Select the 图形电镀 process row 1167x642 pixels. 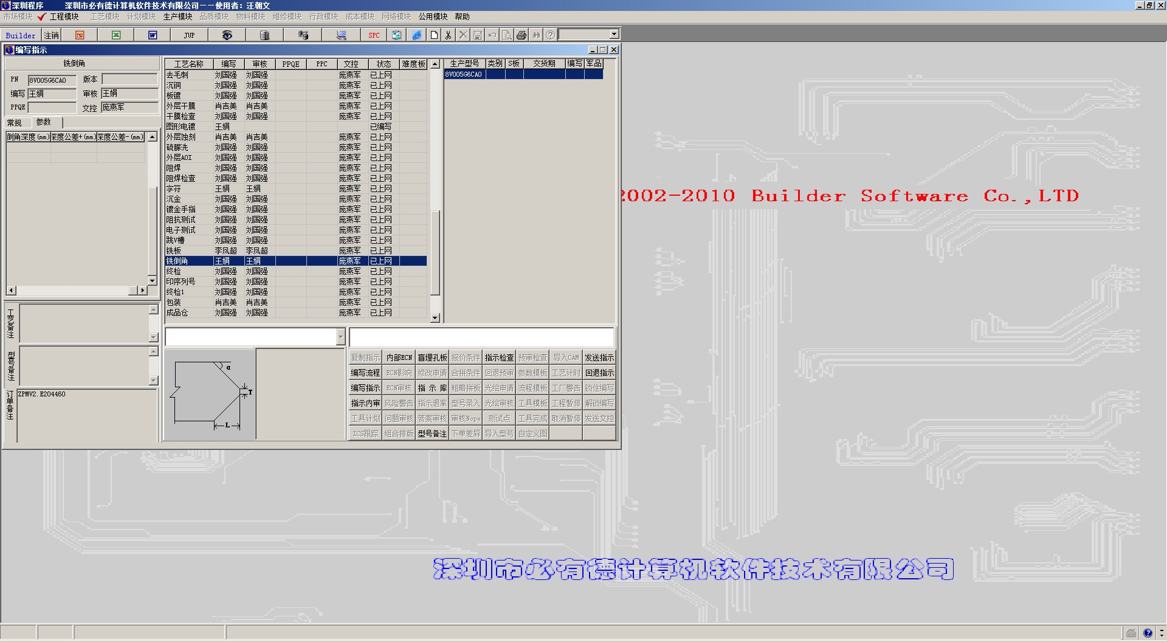click(x=296, y=126)
